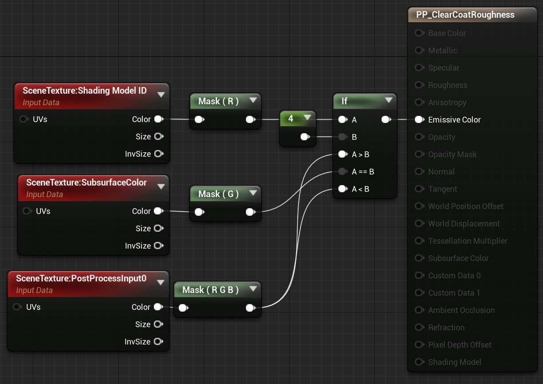Click UVs input pin of PostProcessInput0 node
Viewport: 543px width, 384px height.
[x=17, y=307]
